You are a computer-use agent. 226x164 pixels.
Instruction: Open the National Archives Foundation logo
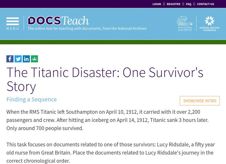(209, 23)
